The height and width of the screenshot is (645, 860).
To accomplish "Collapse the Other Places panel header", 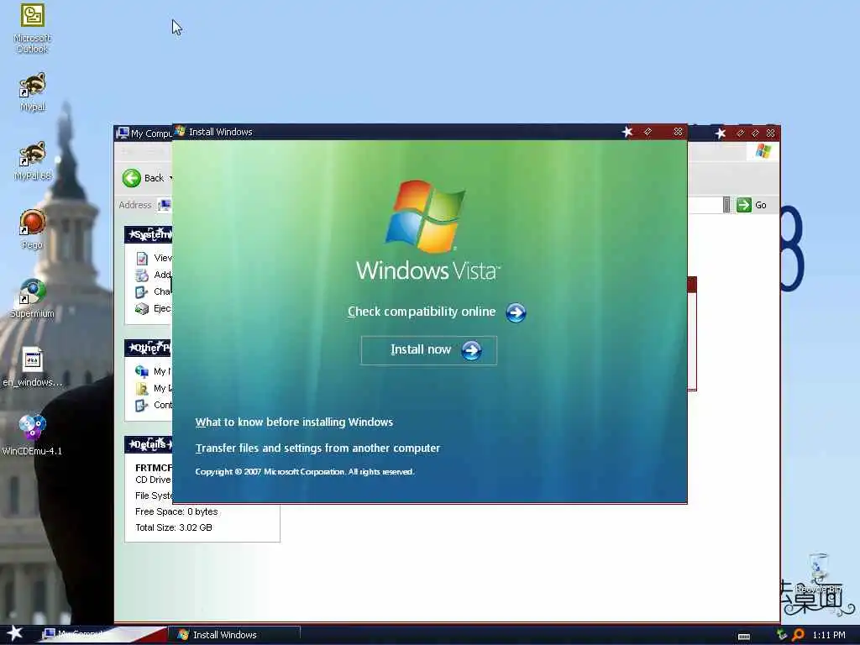I will click(x=148, y=348).
